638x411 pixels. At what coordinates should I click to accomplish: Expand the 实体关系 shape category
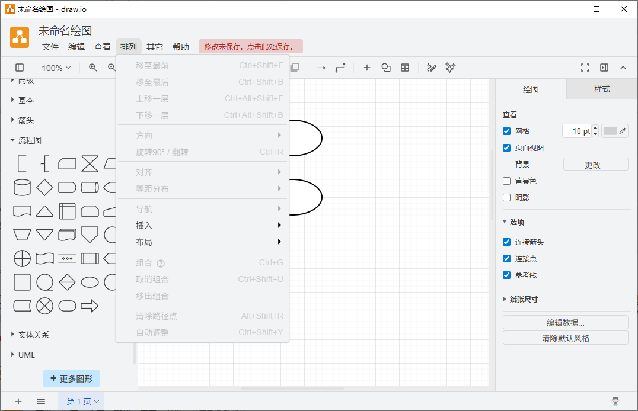30,335
